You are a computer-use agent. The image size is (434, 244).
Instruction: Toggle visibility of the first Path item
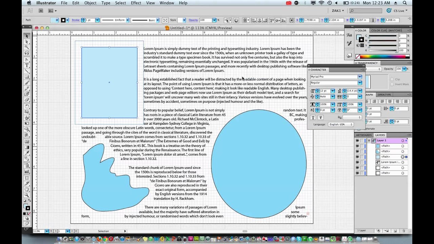(357, 146)
